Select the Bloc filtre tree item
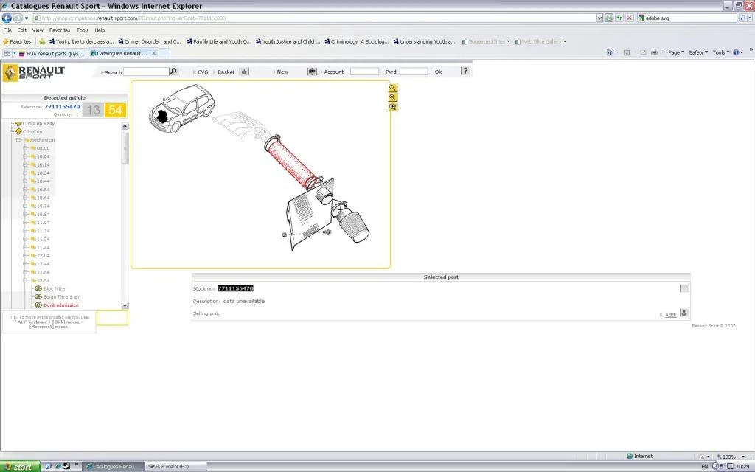Screen dimensions: 755x472 point(54,289)
